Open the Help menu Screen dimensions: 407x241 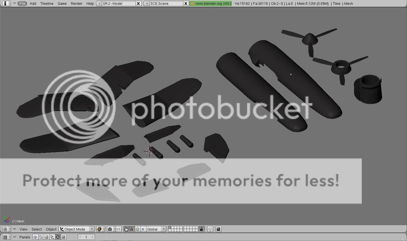click(x=90, y=3)
